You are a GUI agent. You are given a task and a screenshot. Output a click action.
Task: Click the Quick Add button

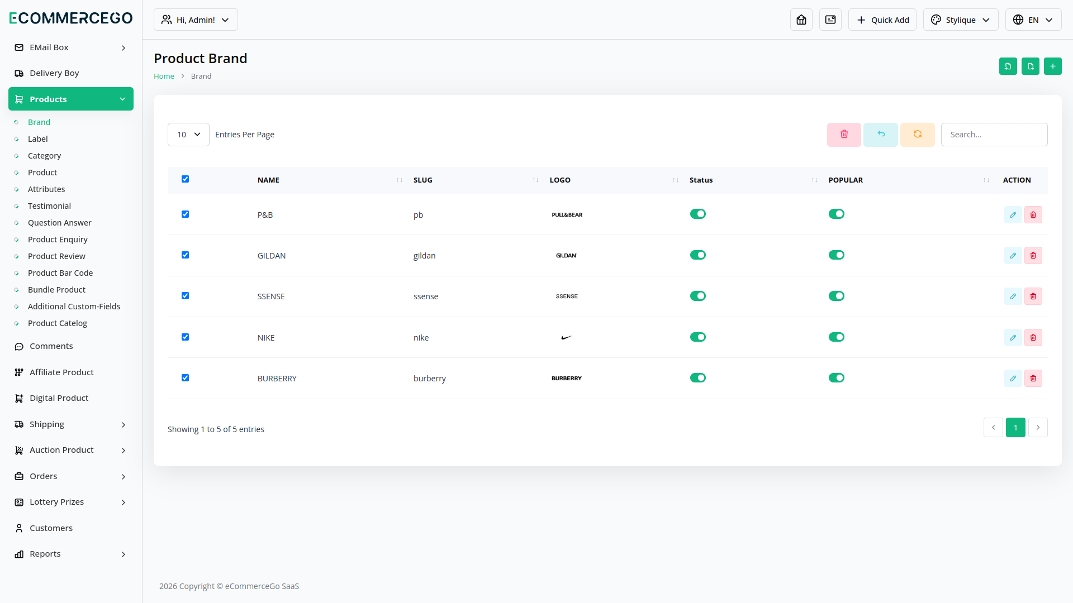pos(882,20)
